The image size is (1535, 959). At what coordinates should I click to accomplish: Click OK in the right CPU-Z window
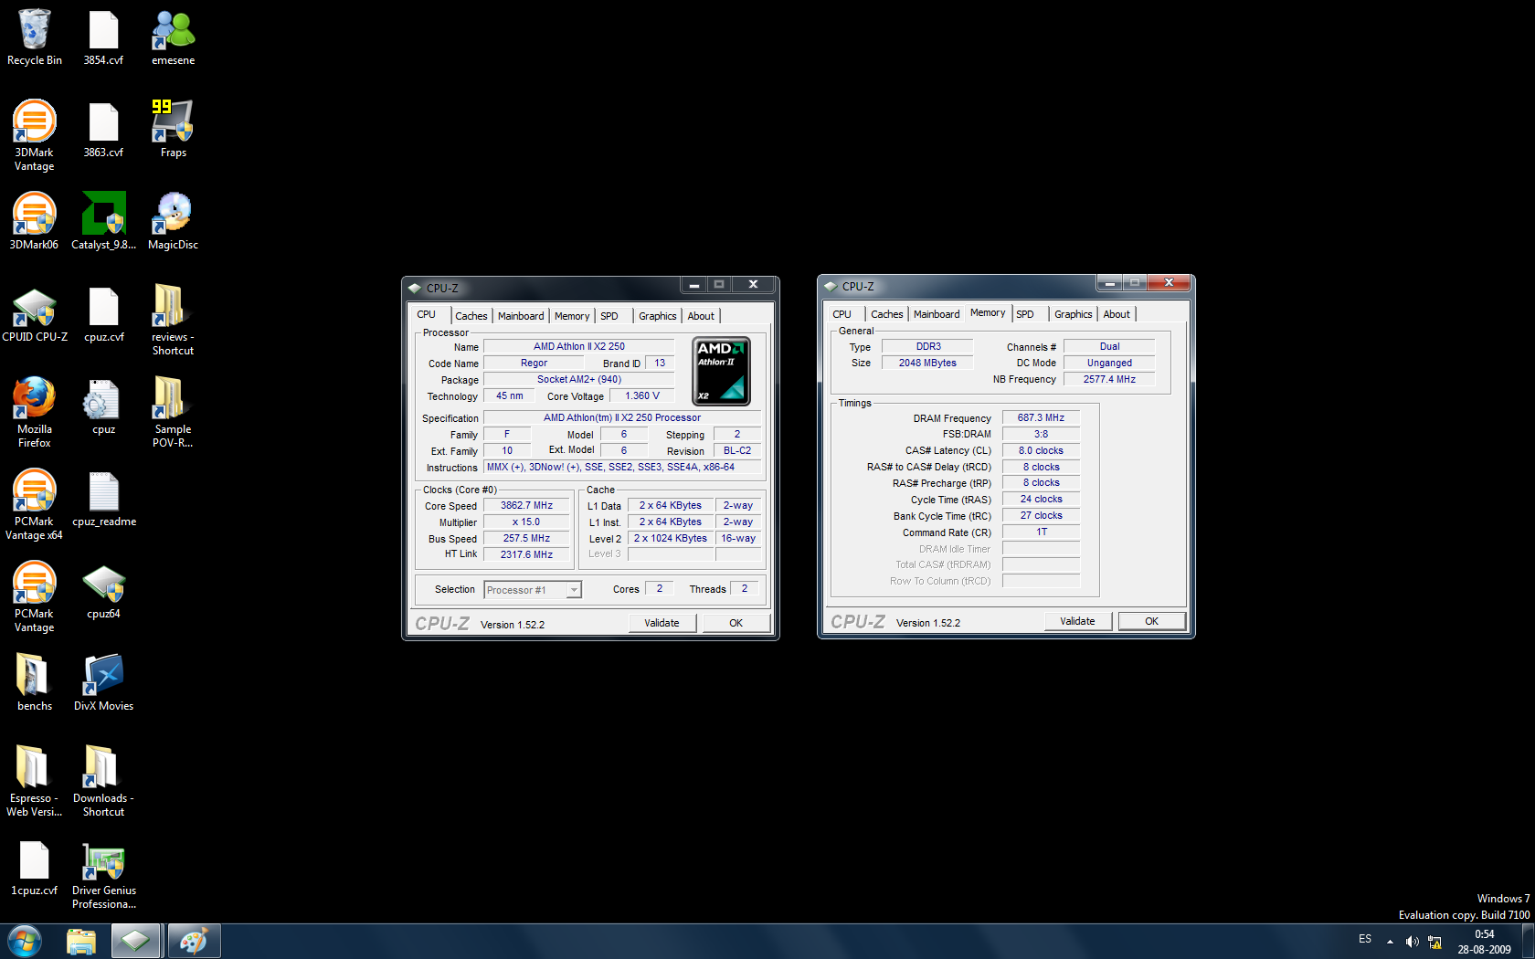point(1152,621)
